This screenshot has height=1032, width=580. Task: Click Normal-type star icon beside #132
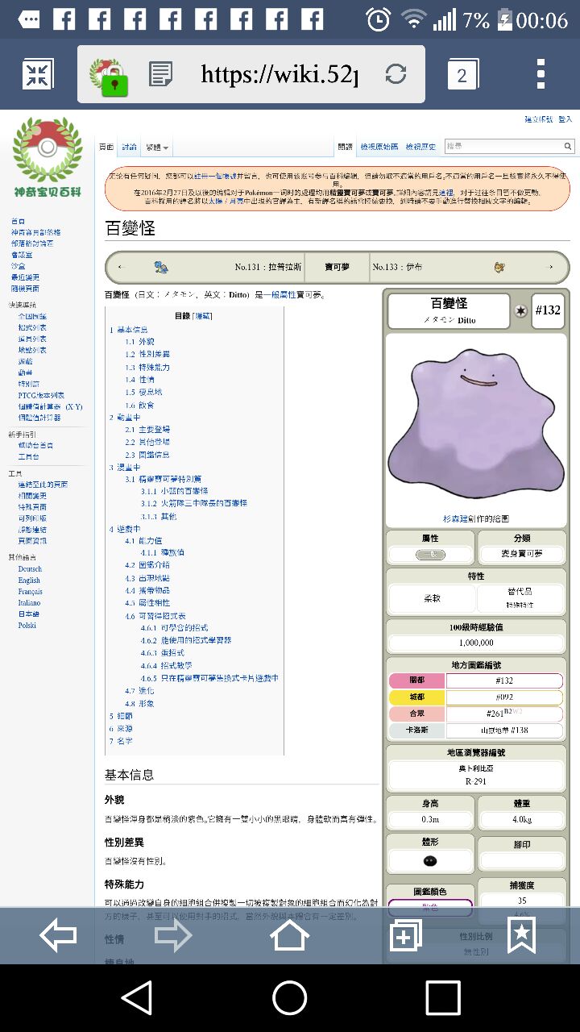[x=520, y=311]
